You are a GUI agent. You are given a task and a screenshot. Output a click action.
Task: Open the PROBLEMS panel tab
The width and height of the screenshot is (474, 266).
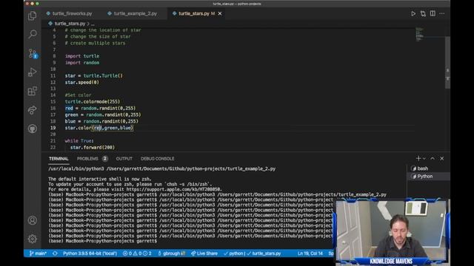pyautogui.click(x=87, y=159)
